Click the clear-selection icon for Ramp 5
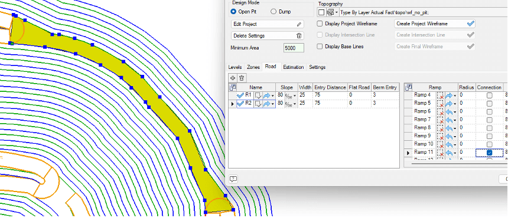The height and width of the screenshot is (218, 508). (440, 104)
